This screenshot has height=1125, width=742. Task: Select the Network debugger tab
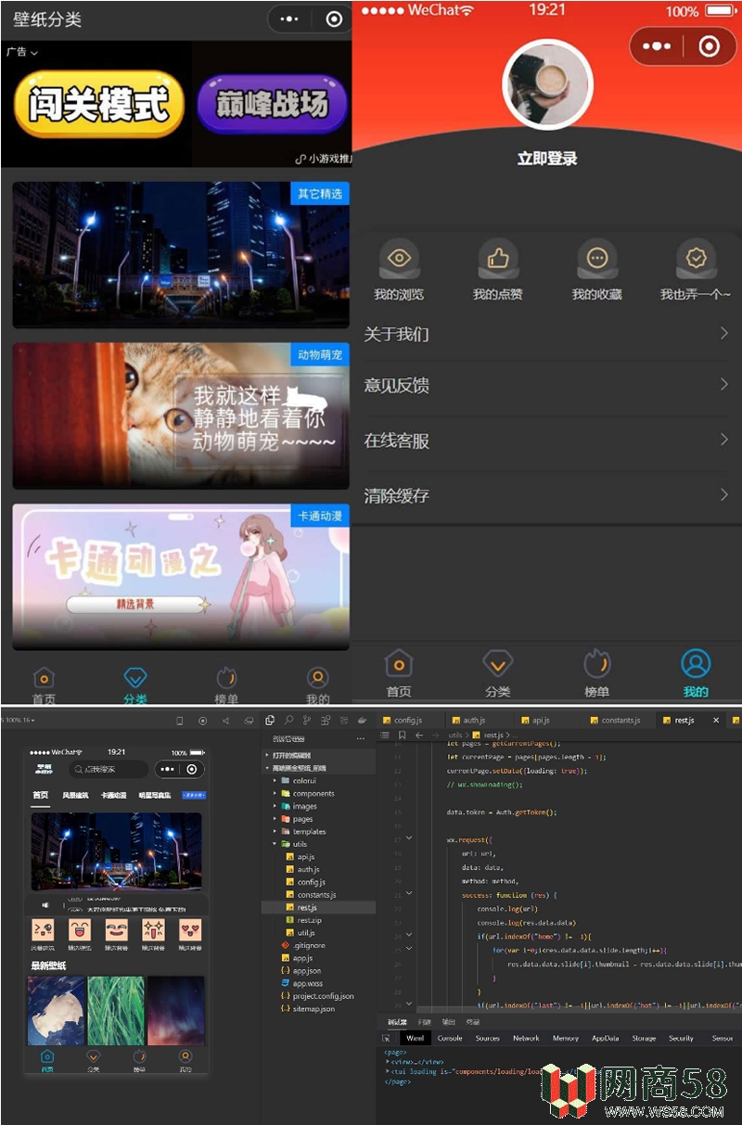point(526,1038)
